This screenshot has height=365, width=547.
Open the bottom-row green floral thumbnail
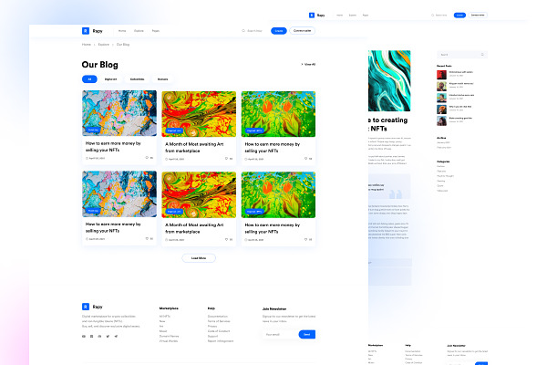tap(278, 195)
